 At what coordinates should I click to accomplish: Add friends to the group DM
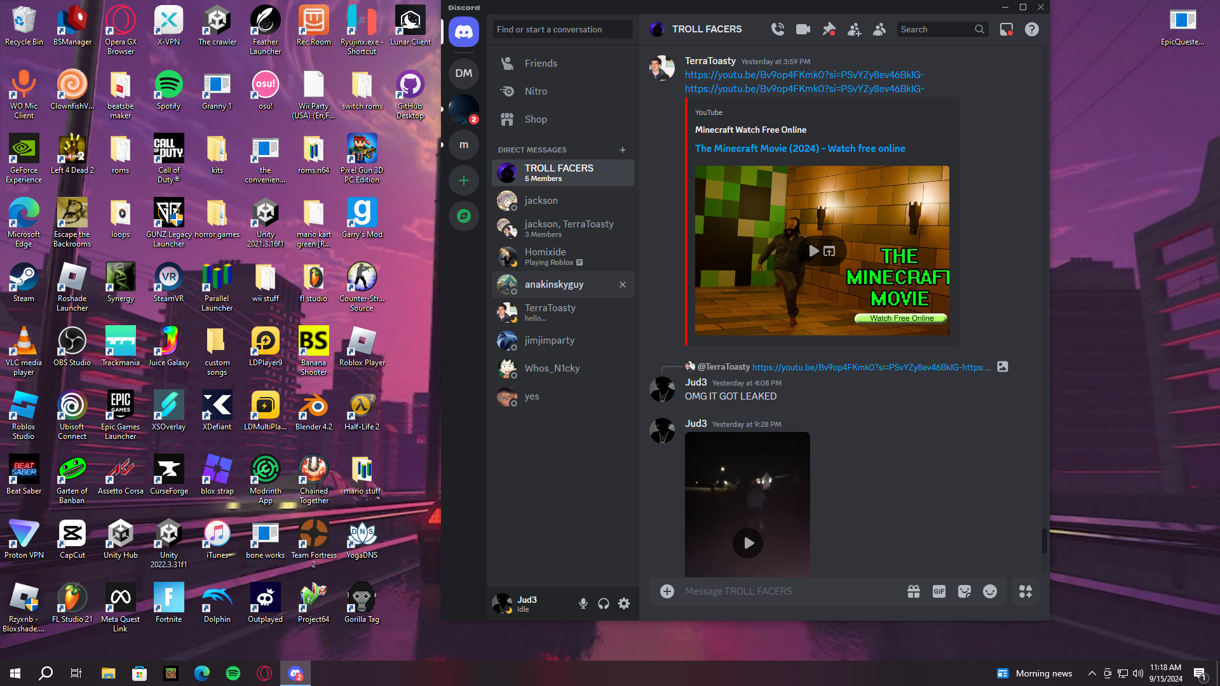tap(854, 29)
